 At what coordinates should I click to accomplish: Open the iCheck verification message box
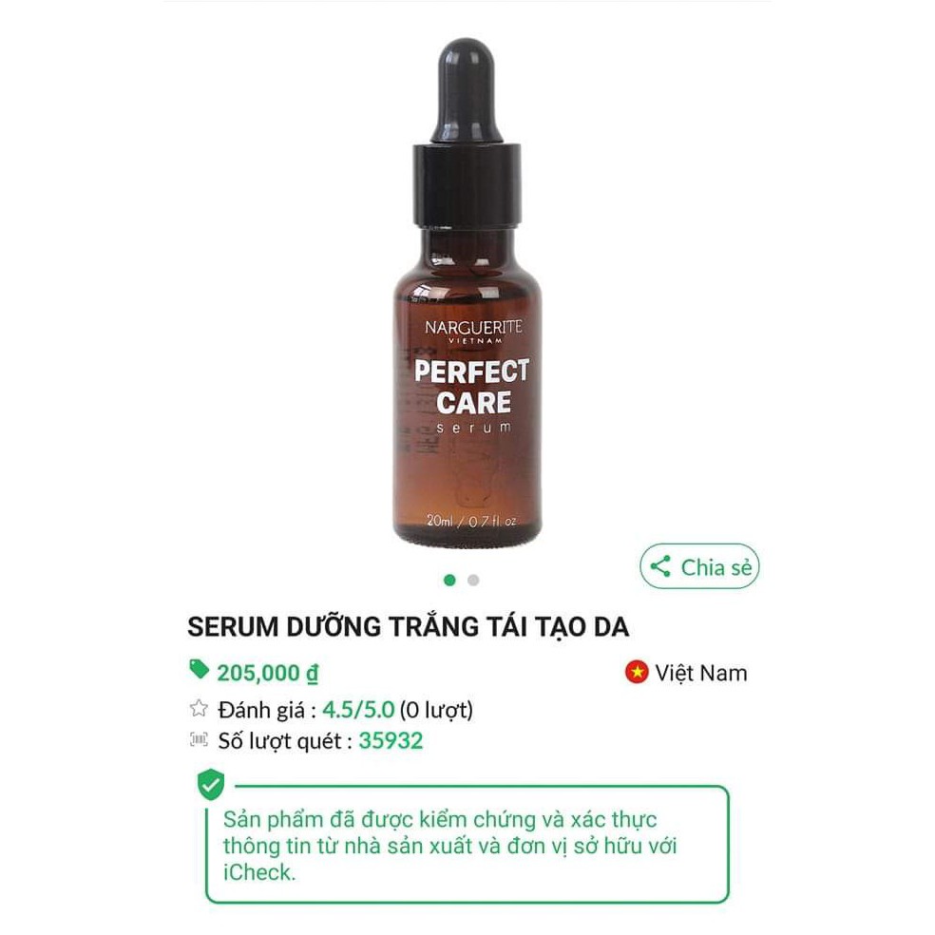pos(467,844)
